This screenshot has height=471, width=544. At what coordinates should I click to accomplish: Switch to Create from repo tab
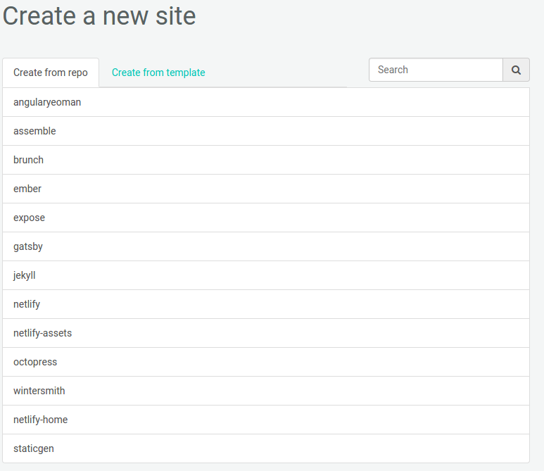(51, 73)
